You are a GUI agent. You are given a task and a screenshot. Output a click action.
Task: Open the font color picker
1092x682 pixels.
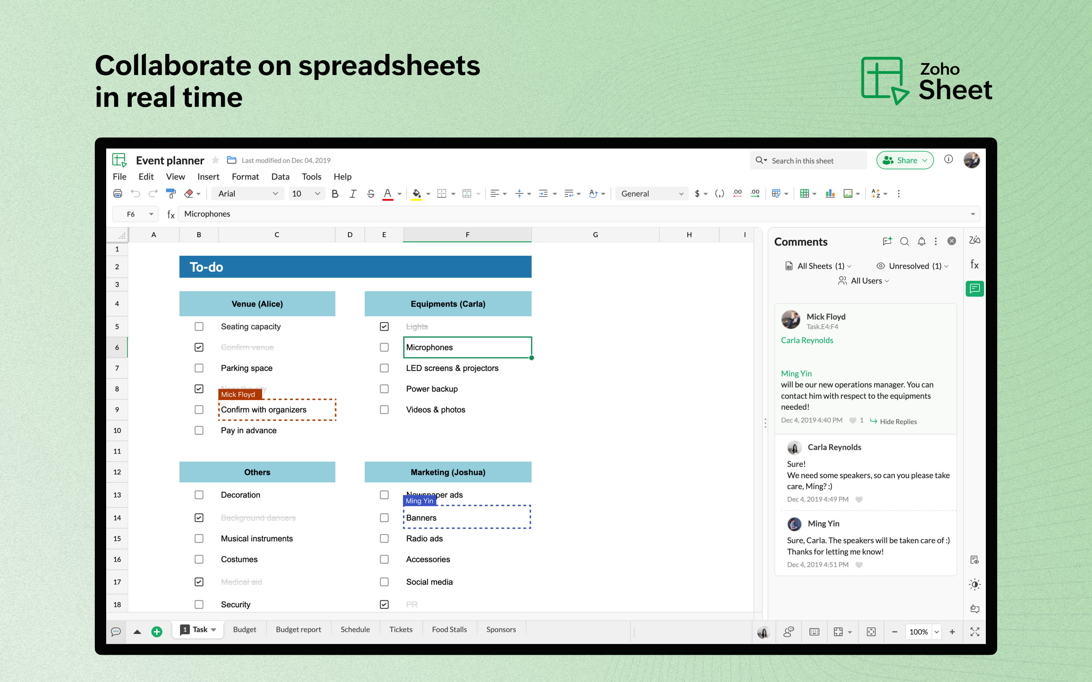(x=399, y=193)
